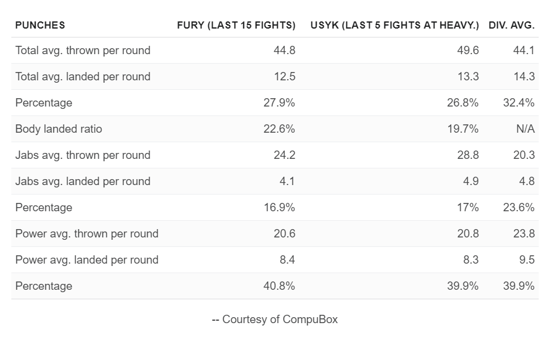Select Jabs avg. thrown per round label
This screenshot has width=550, height=338.
click(83, 155)
